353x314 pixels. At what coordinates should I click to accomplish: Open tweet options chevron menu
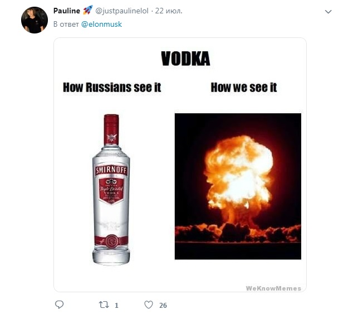[x=329, y=12]
